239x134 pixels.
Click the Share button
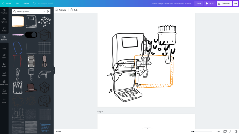tap(199, 3)
